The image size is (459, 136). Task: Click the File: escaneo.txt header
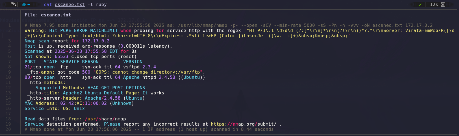[x=48, y=15]
